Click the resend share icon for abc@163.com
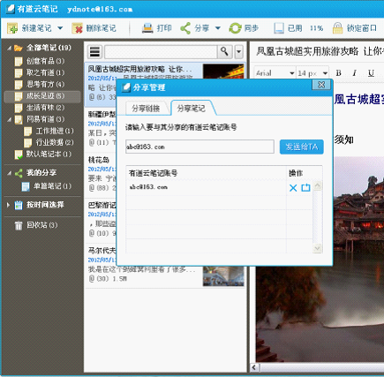 (x=305, y=187)
